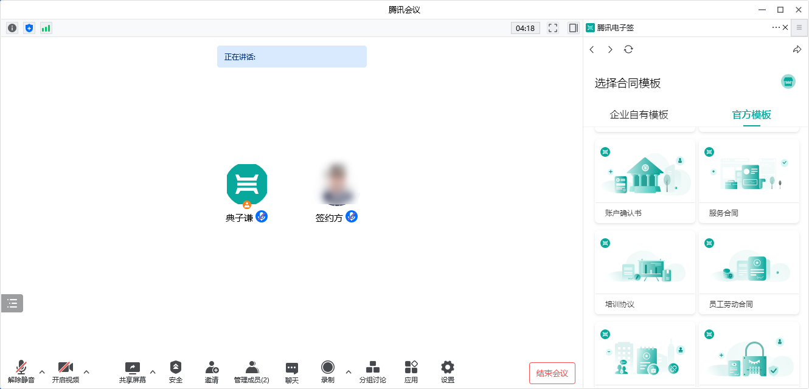Open the 邀请 invite dialog
The width and height of the screenshot is (809, 389).
(x=212, y=372)
